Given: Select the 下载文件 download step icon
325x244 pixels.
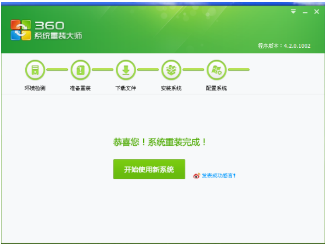Looking at the screenshot, I should coord(126,70).
